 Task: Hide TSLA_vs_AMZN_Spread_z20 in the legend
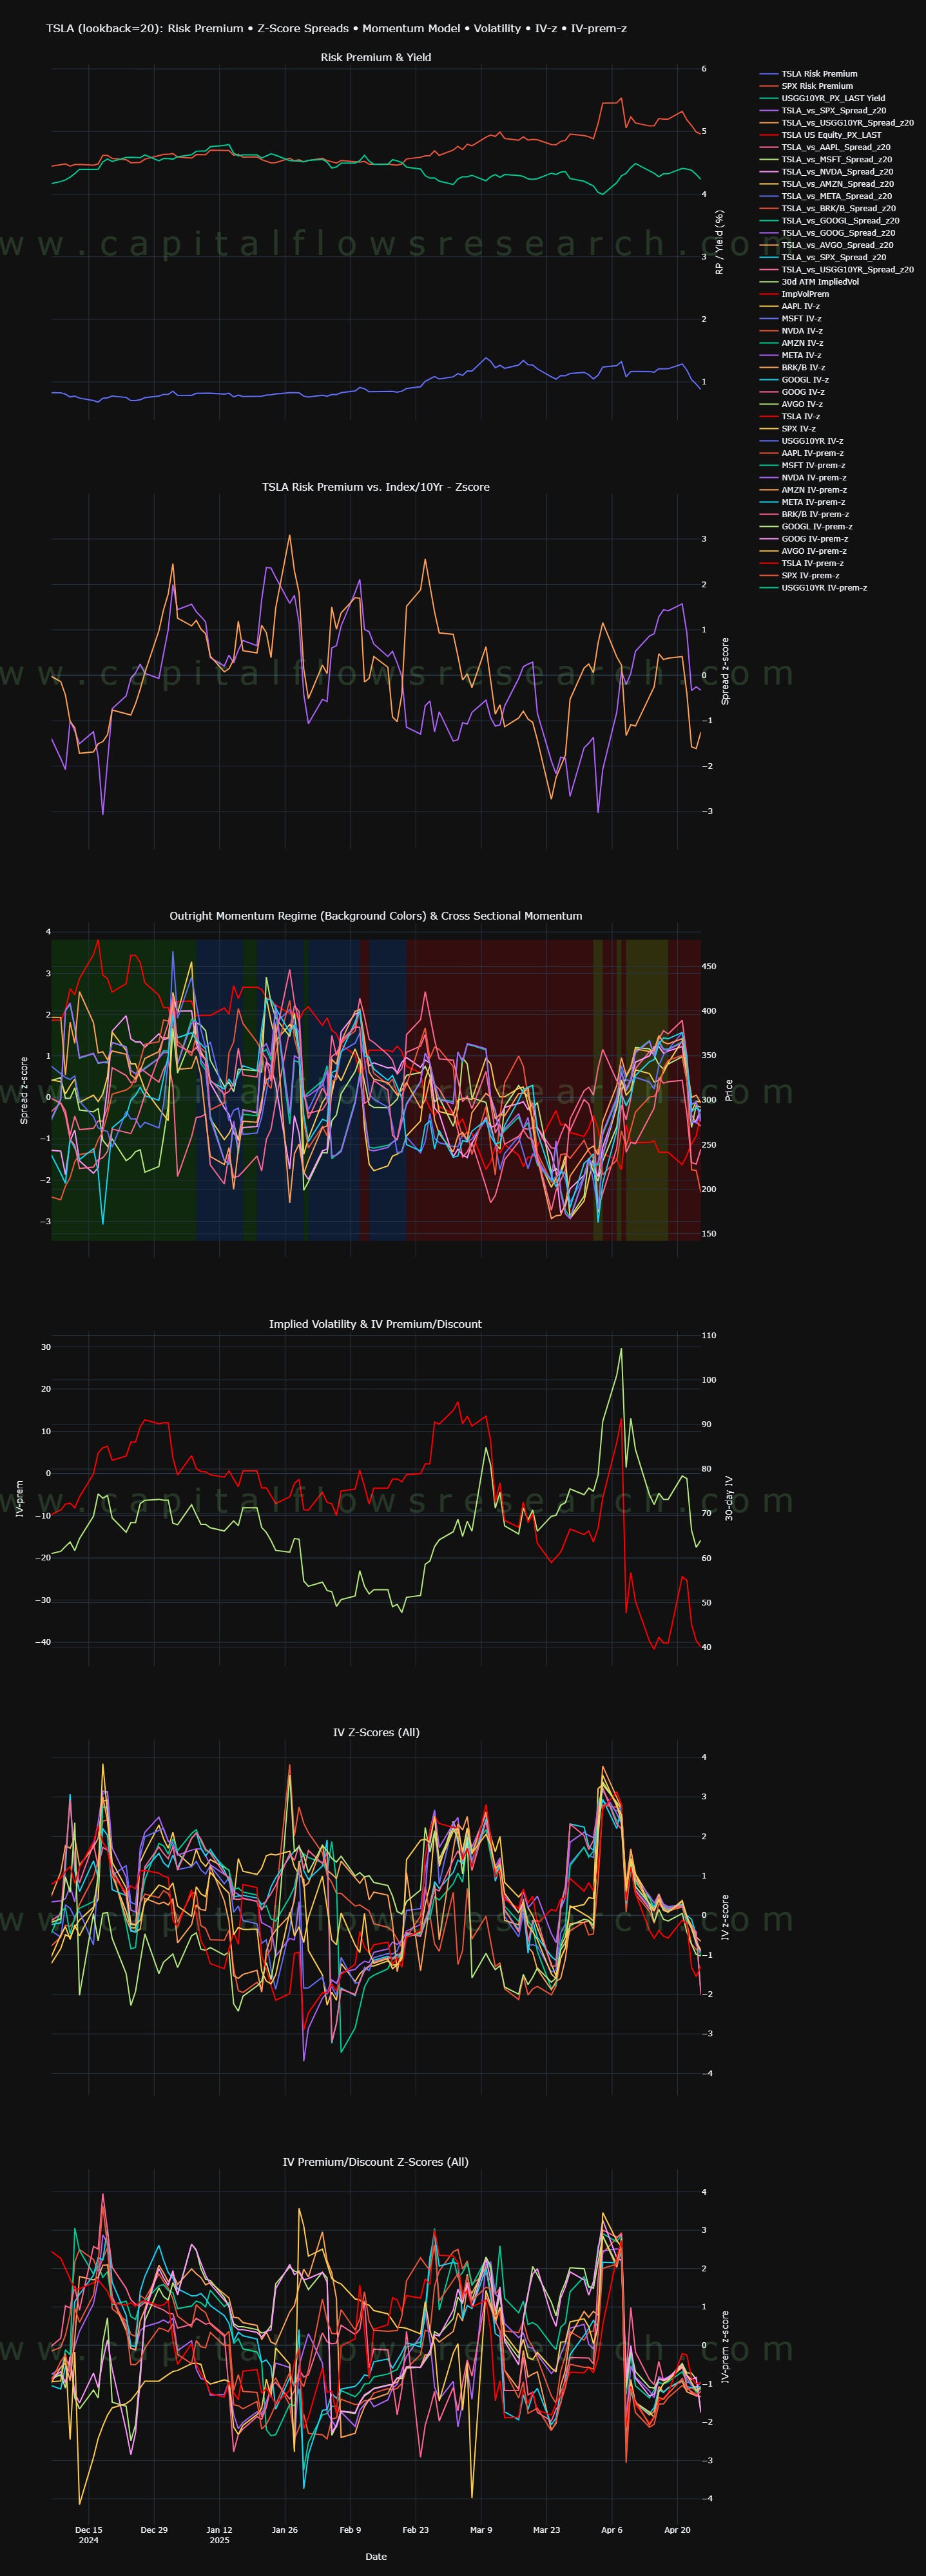point(827,184)
